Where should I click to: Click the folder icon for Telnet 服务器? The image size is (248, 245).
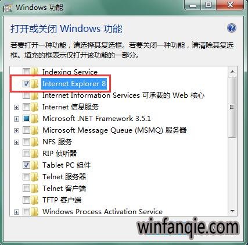click(34, 177)
